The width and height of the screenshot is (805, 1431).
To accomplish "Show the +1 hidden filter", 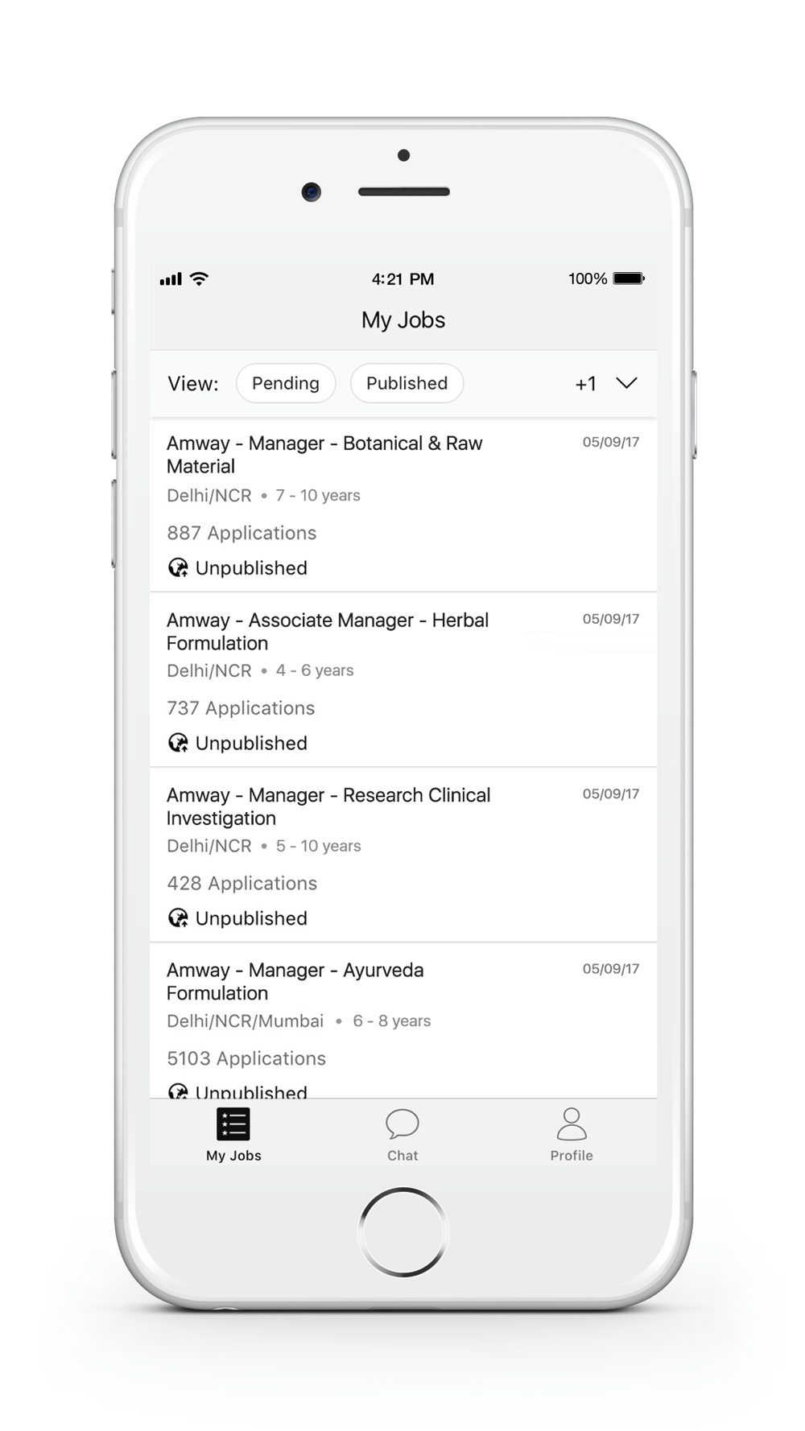I will click(585, 384).
